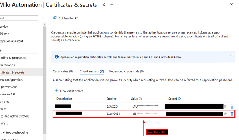Click the Got feedback icon
This screenshot has width=239, height=140.
[x=55, y=18]
